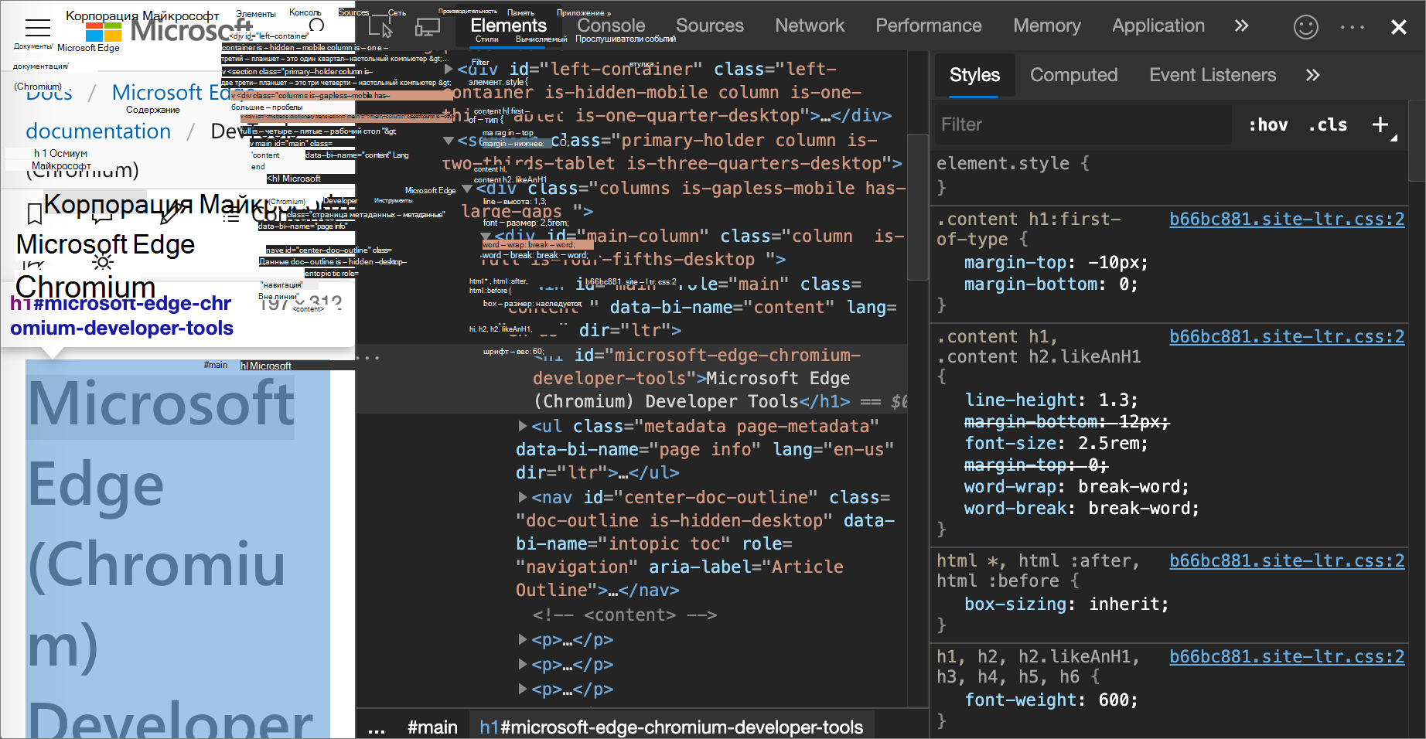Expand the first collapsed p element
The width and height of the screenshot is (1426, 739).
[x=523, y=639]
